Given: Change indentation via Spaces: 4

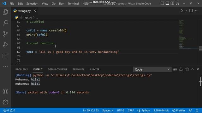Looking at the screenshot, I should pos(108,110).
